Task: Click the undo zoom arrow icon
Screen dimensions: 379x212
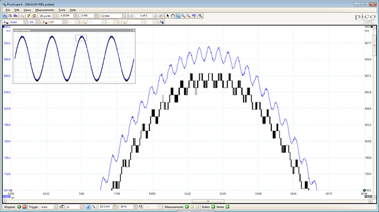Action: [194, 16]
